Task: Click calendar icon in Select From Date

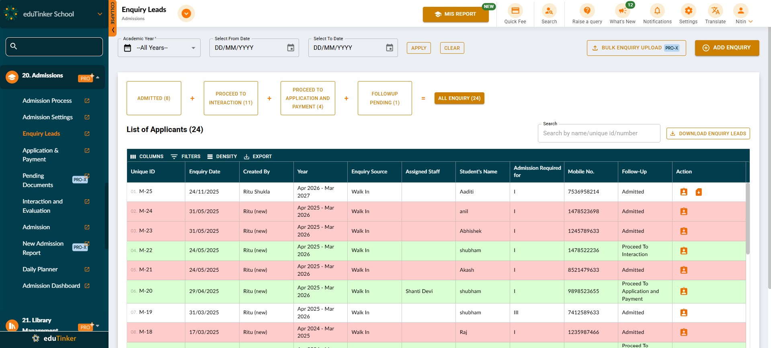Action: (x=291, y=48)
